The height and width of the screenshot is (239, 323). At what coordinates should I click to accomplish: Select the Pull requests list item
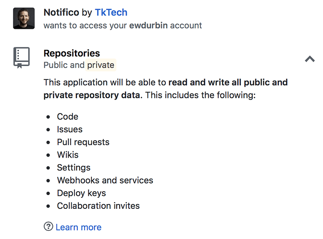click(x=83, y=142)
